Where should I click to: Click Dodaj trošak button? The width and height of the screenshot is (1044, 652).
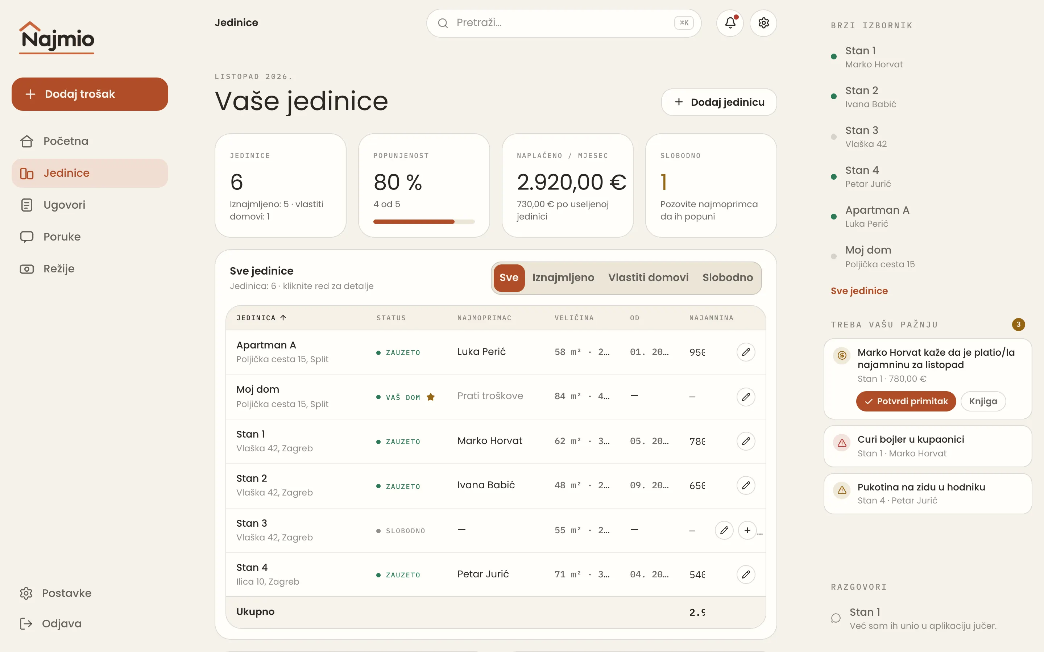[90, 94]
